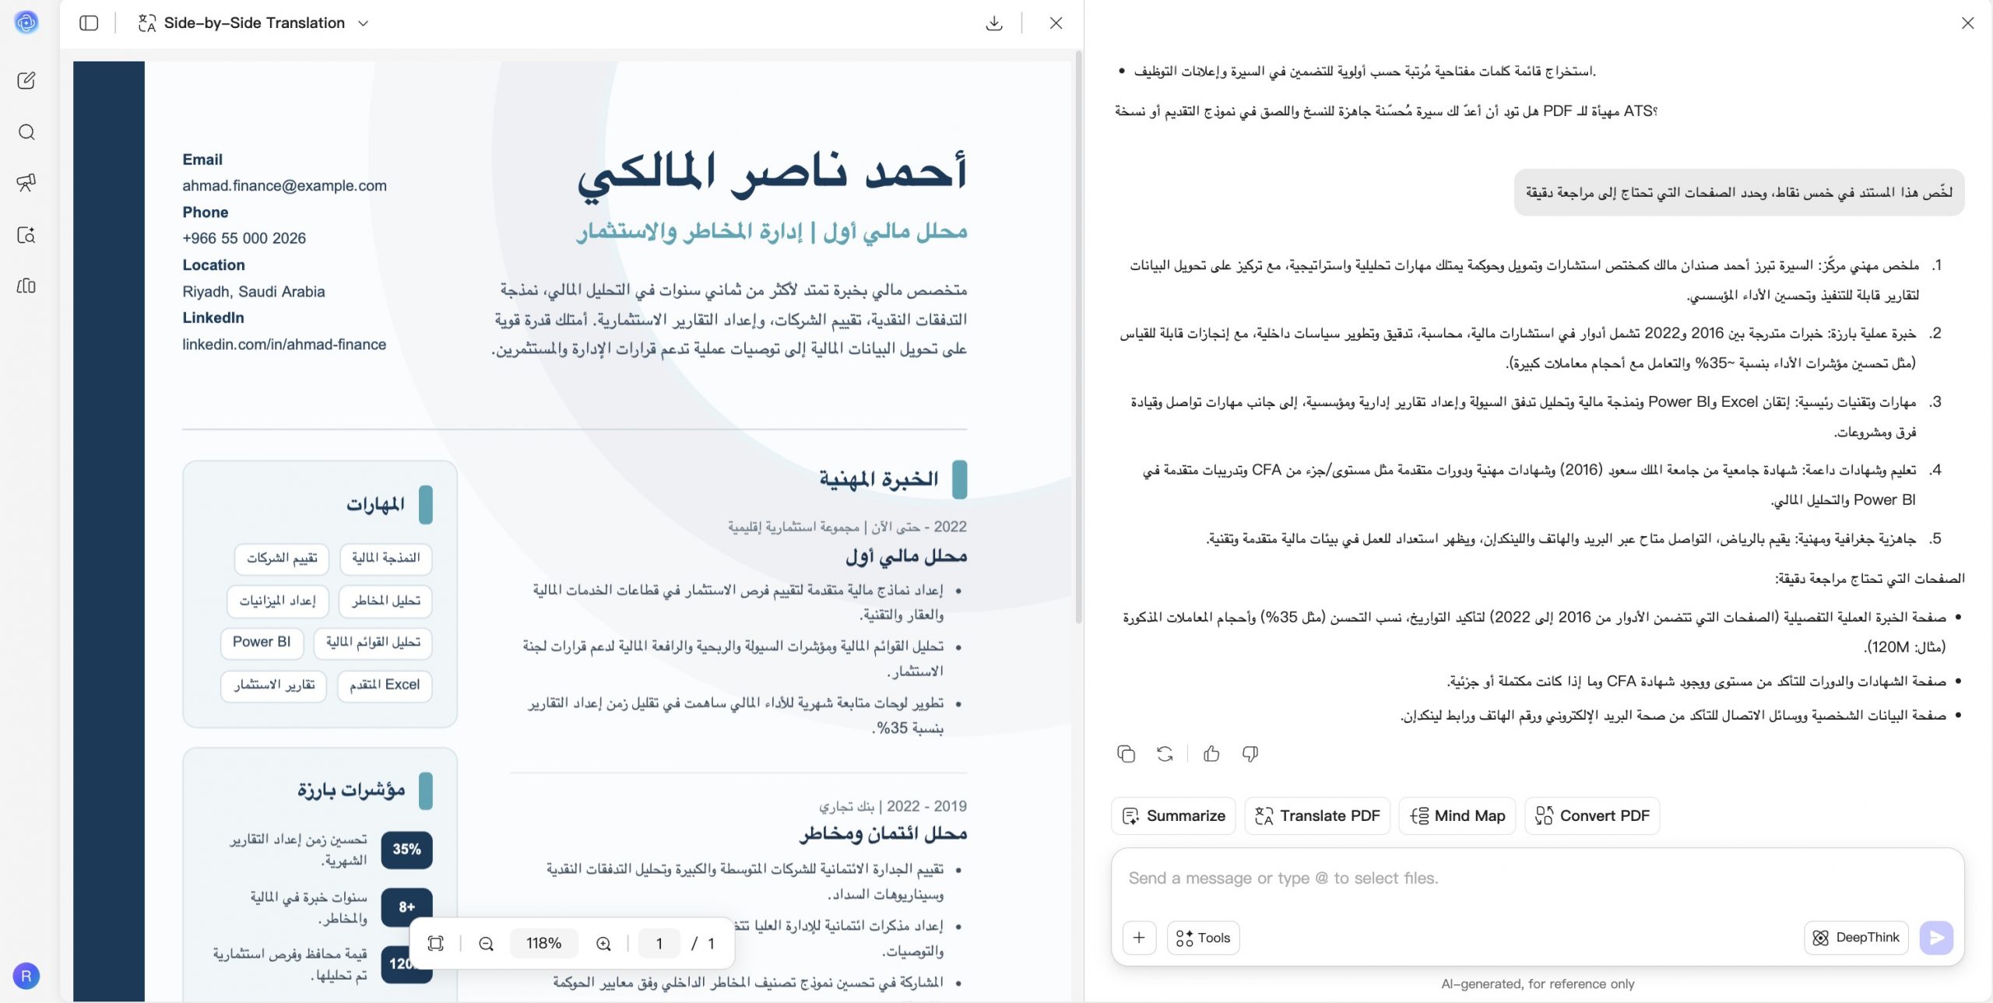Click the Convert PDF button
This screenshot has height=1003, width=1993.
[x=1592, y=815]
